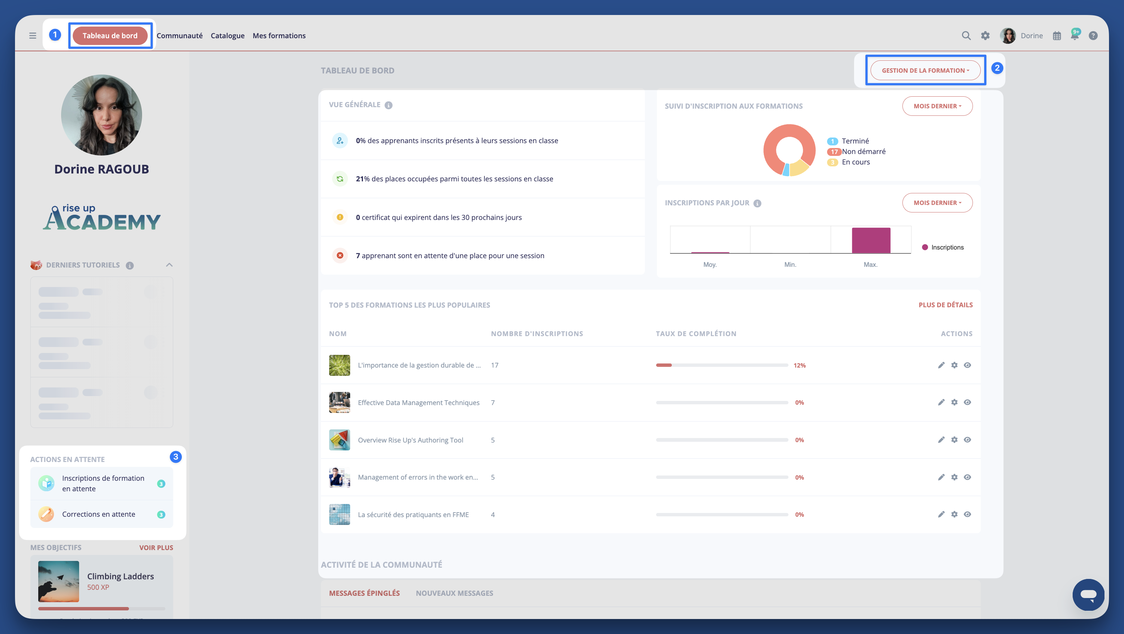
Task: Open help via the question mark icon
Action: tap(1094, 35)
